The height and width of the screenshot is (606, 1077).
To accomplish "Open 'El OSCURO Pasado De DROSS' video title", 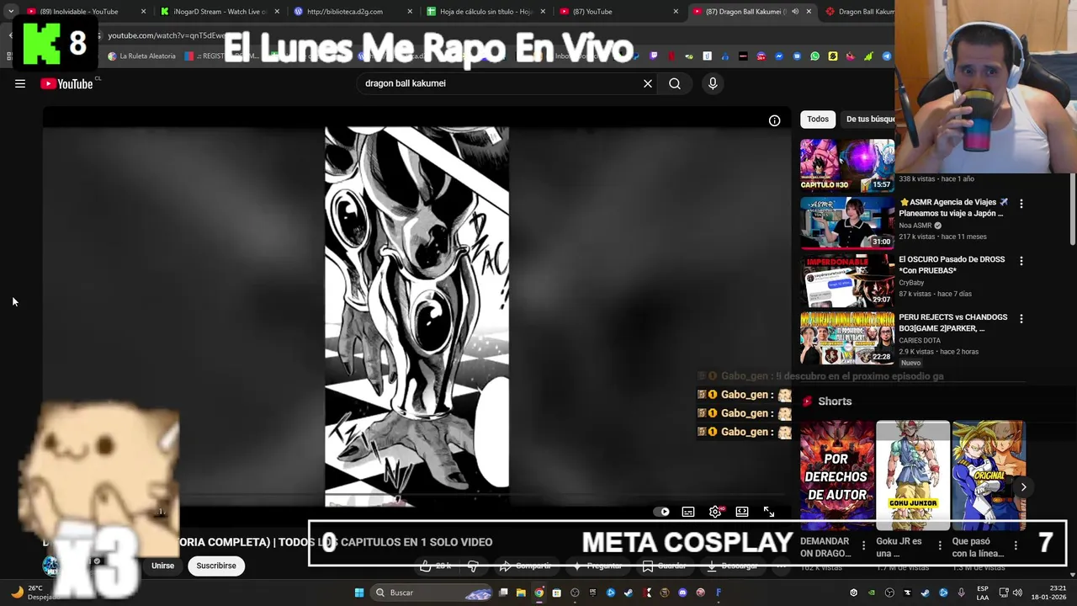I will pyautogui.click(x=952, y=264).
